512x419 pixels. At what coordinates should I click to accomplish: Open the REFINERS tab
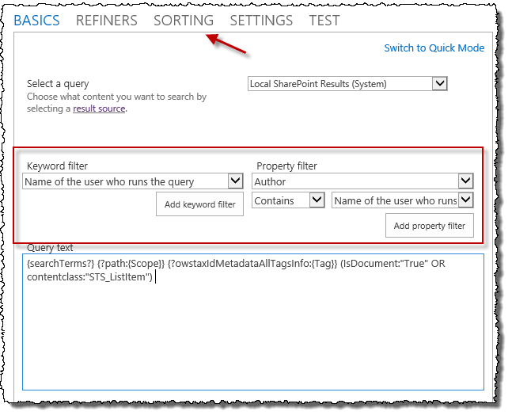tap(106, 21)
